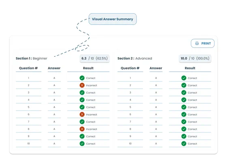Click the 10.0 / 10 (100.0%) score badge

click(195, 58)
